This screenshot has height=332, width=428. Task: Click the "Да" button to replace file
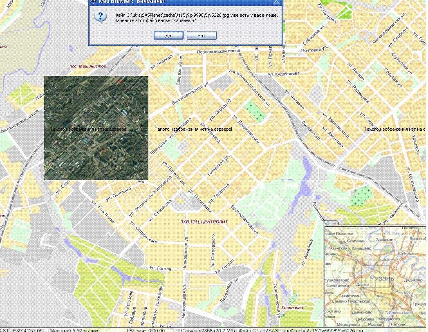tap(168, 36)
